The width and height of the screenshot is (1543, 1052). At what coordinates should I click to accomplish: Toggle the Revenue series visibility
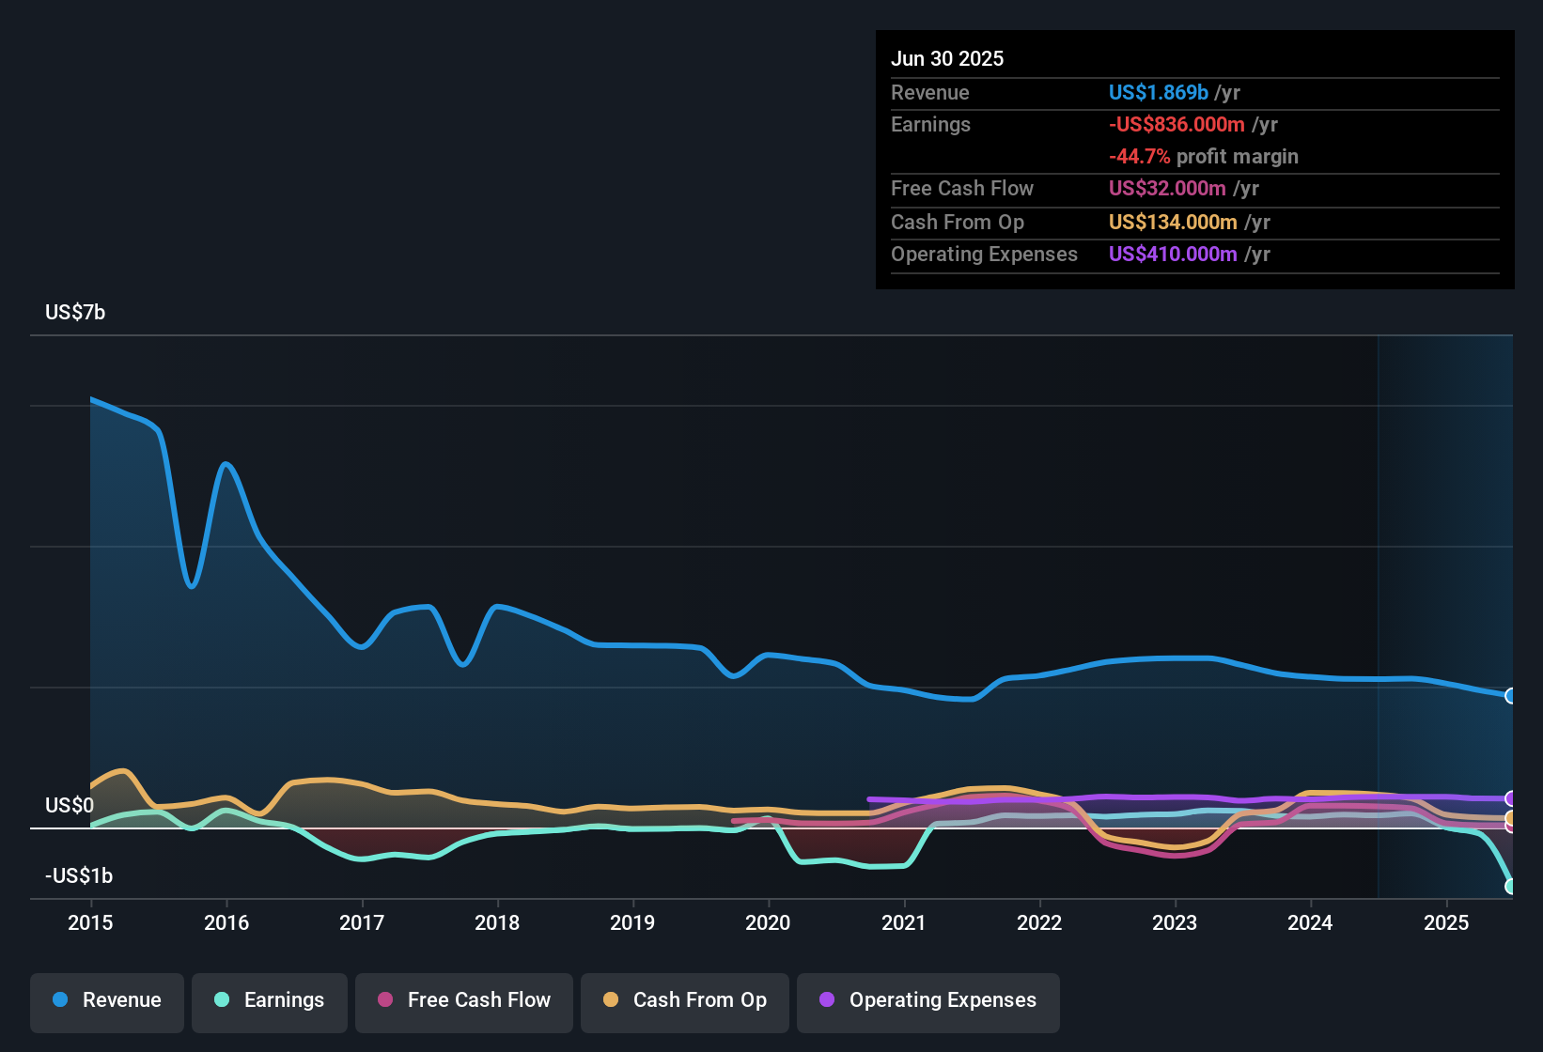pyautogui.click(x=106, y=1000)
